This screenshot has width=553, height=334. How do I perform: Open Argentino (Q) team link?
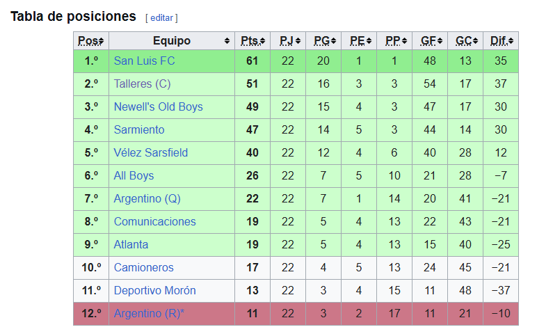(x=147, y=198)
